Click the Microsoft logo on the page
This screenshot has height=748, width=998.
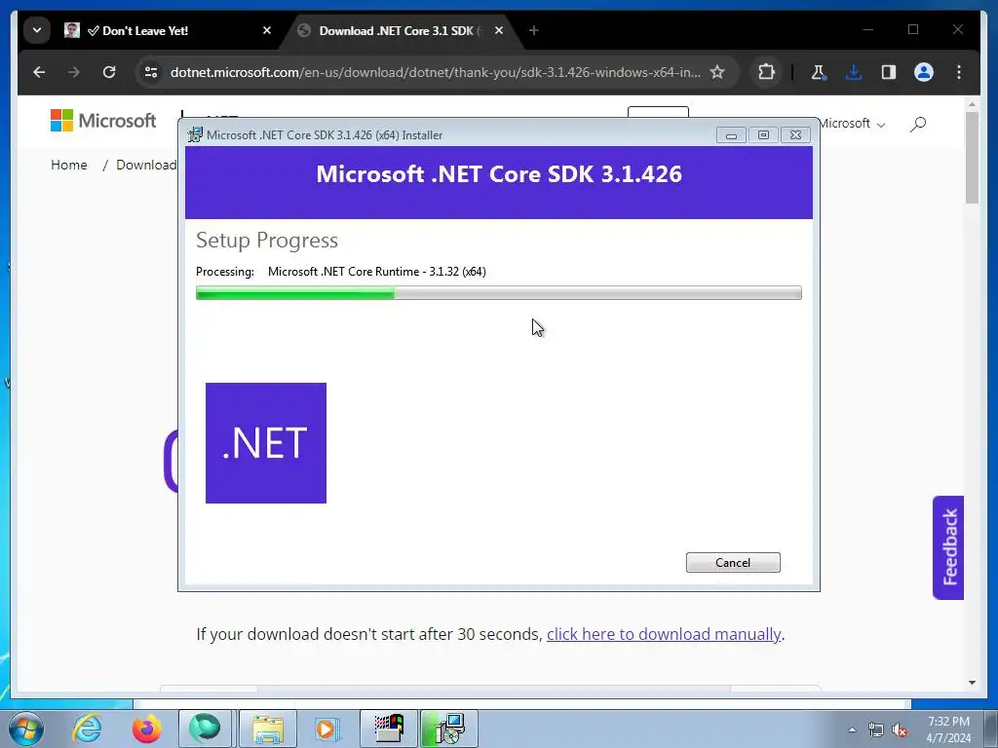point(103,120)
